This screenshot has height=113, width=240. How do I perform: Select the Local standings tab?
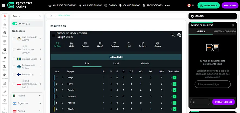tap(116, 63)
